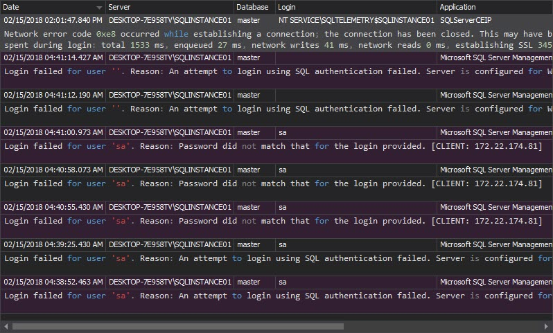
Task: Select date 02/15/2018 04:41:00.973 AM
Action: (x=53, y=132)
